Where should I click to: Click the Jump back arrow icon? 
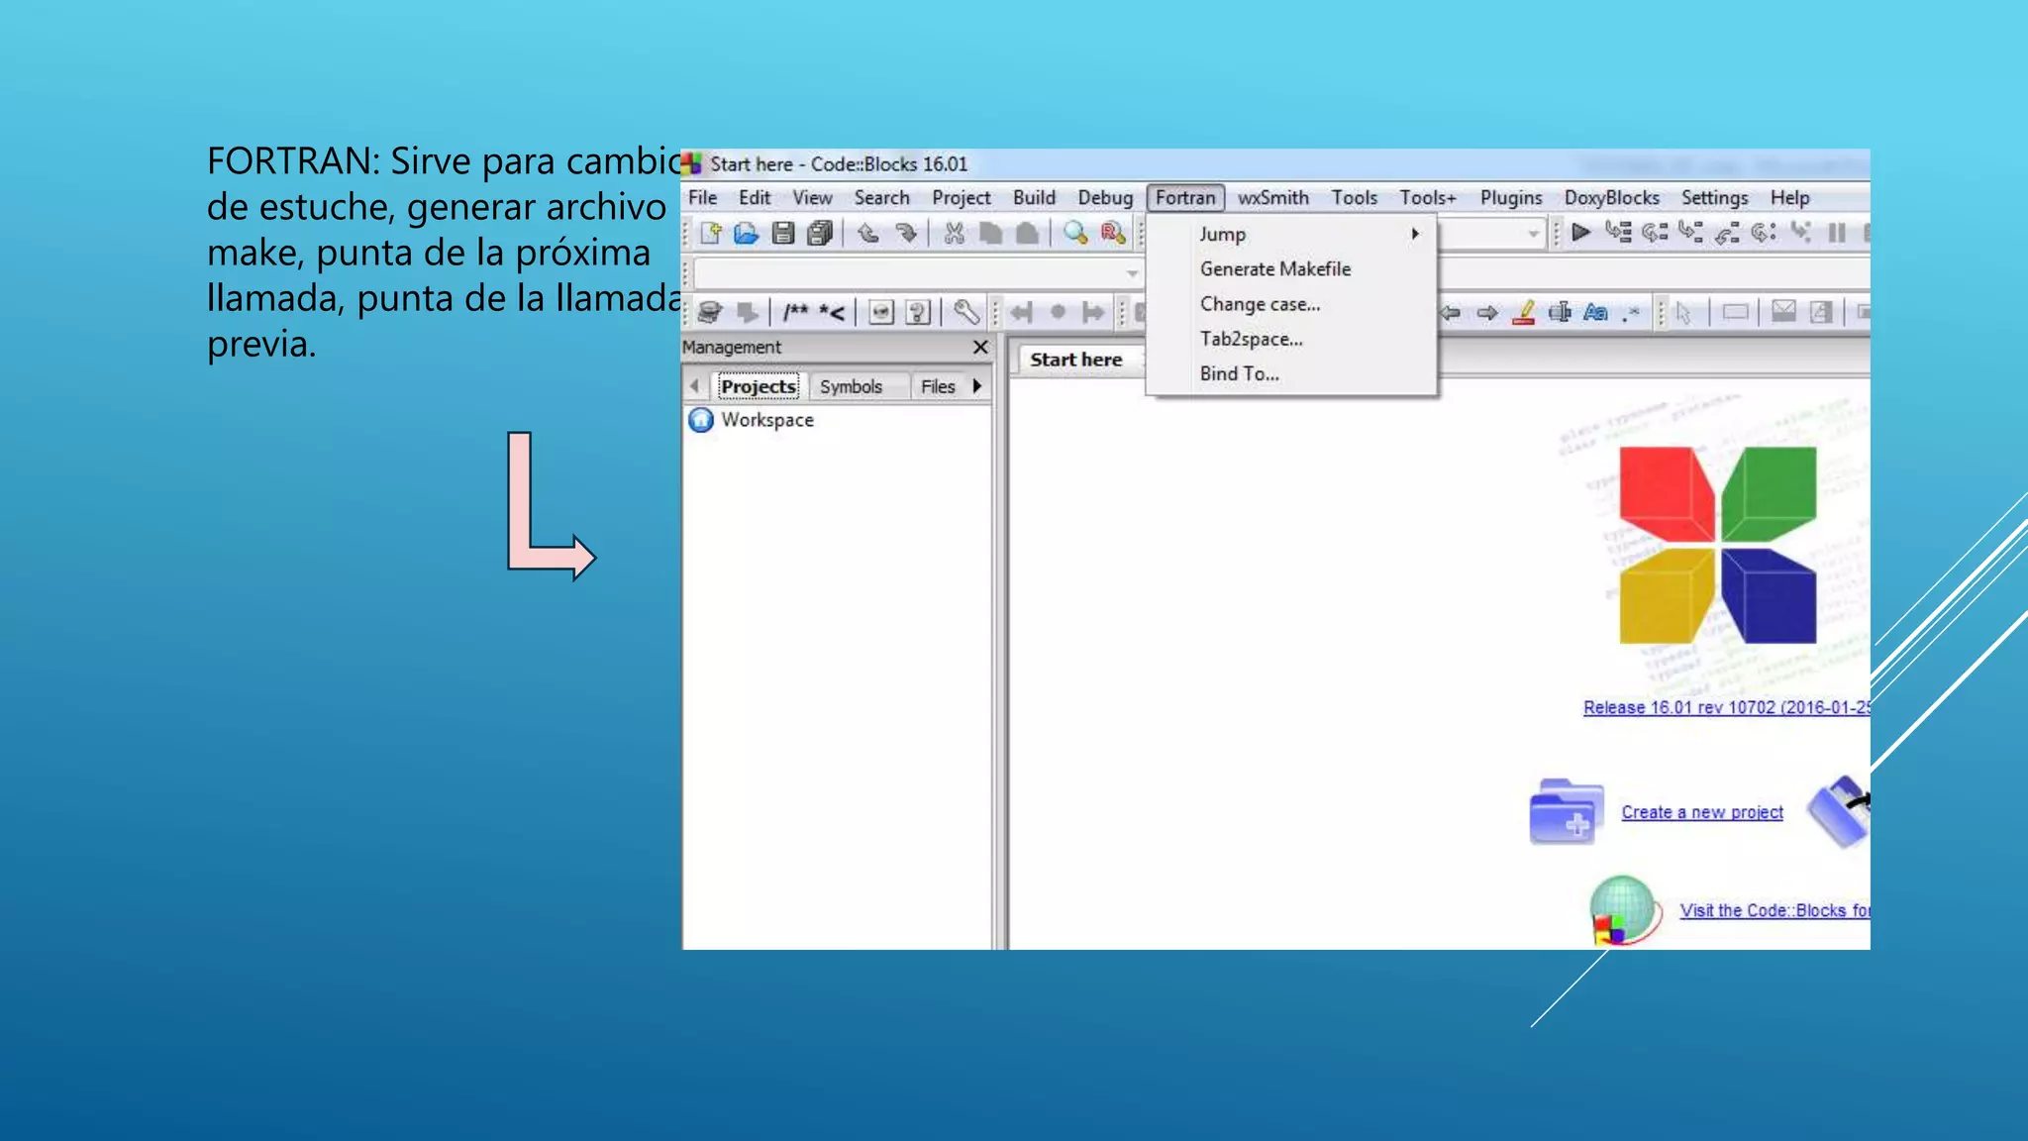coord(1450,313)
